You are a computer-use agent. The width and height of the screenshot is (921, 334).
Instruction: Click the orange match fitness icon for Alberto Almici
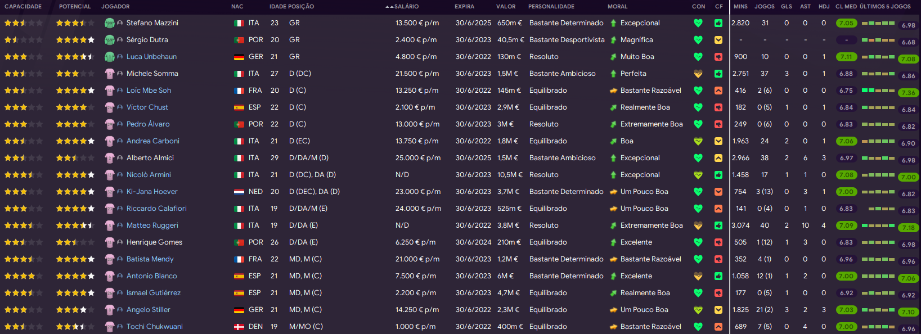tap(718, 158)
